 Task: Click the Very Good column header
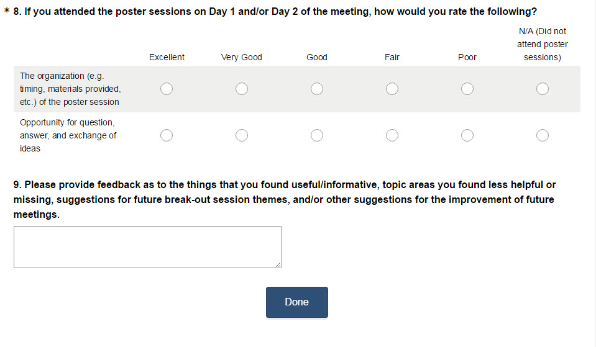point(242,57)
